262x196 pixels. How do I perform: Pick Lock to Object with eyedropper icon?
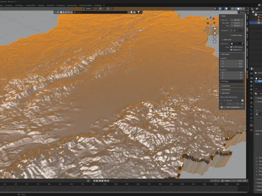(242, 44)
